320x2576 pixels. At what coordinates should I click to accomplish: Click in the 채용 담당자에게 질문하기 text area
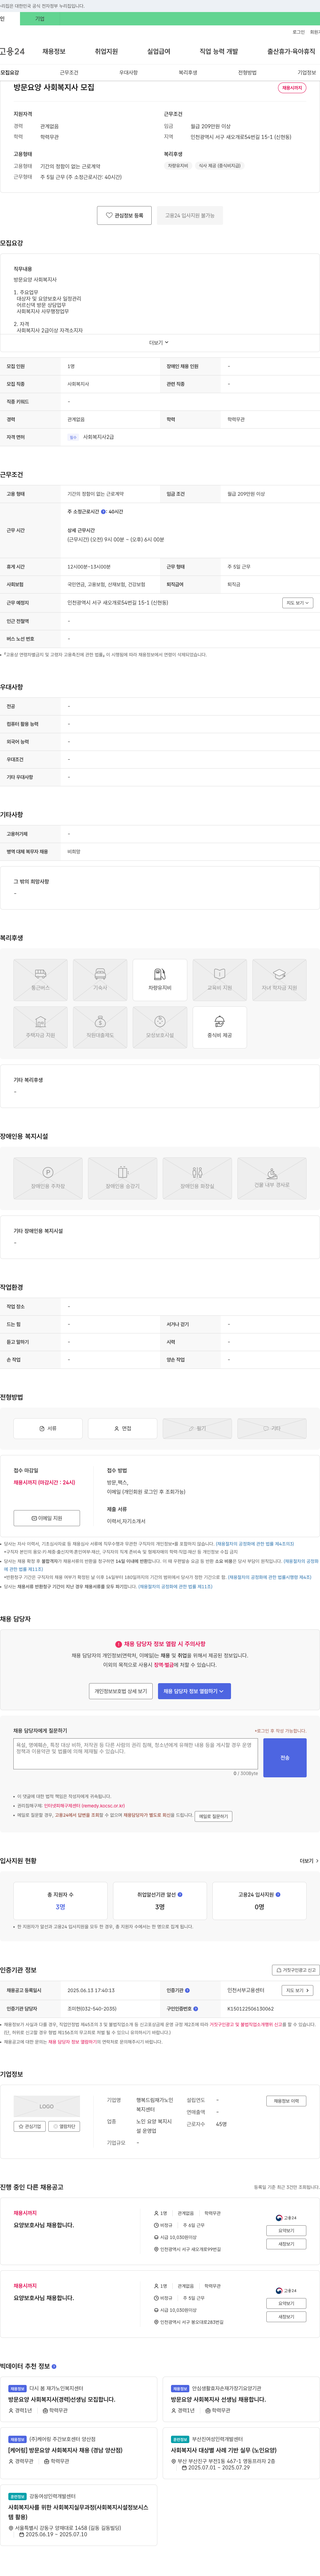tap(136, 1754)
